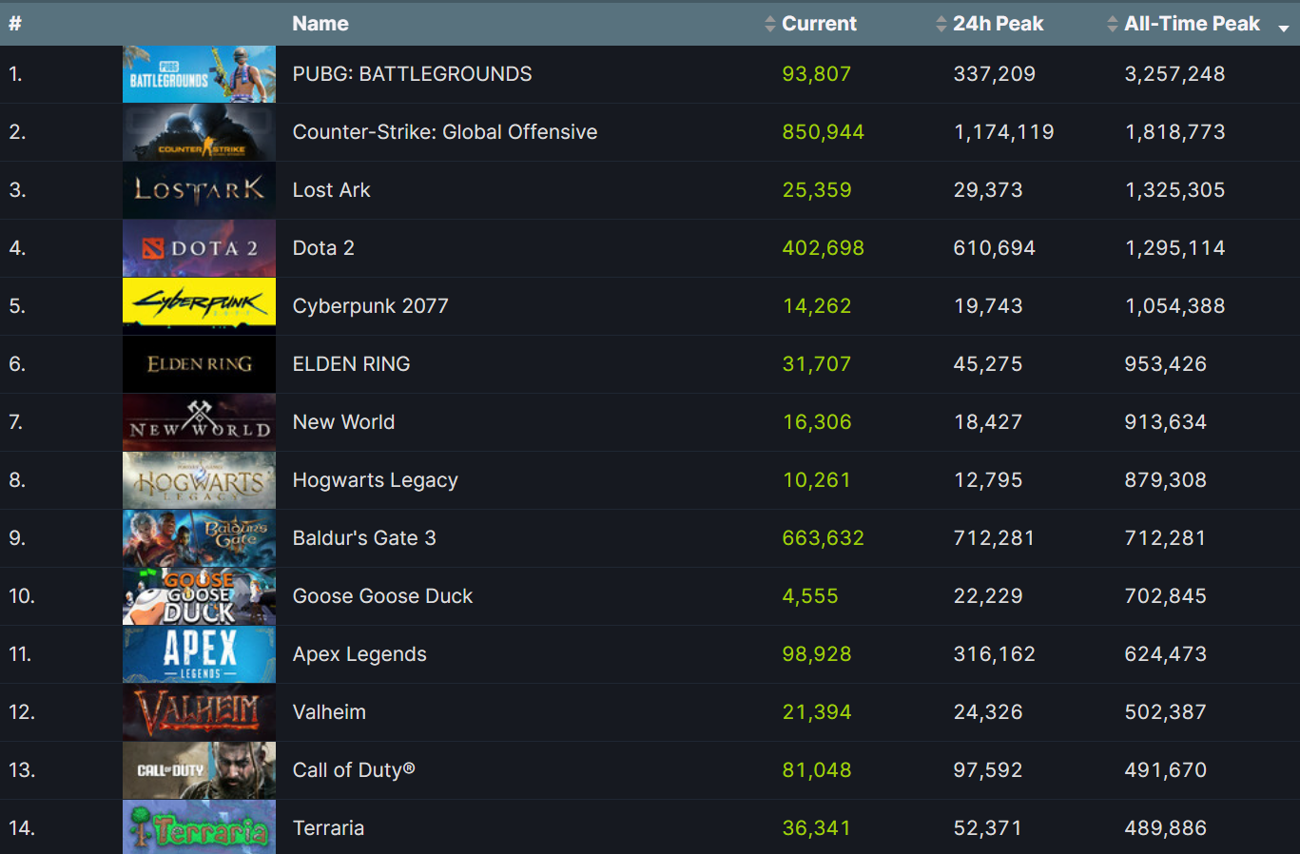Click the Elden Ring logo thumbnail
The image size is (1300, 854).
pyautogui.click(x=199, y=364)
